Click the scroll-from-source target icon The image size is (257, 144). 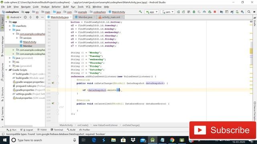click(25, 17)
